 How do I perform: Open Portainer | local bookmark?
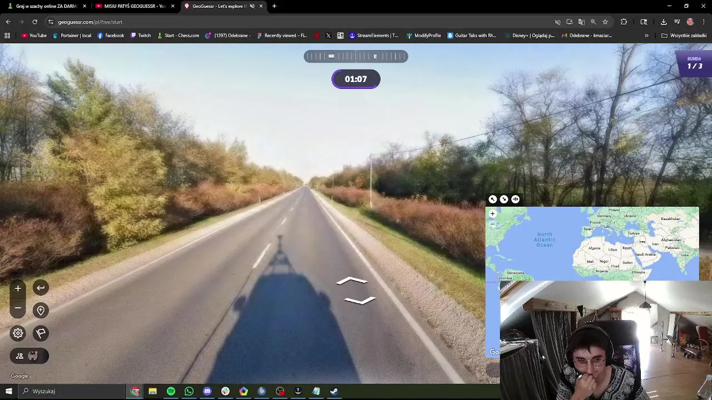tap(72, 36)
